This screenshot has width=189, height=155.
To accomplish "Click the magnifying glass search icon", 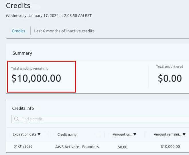I will coord(17,119).
